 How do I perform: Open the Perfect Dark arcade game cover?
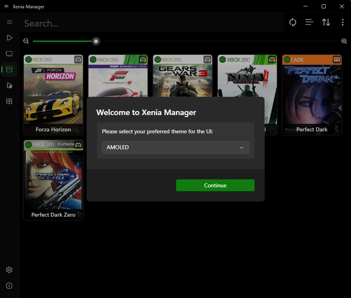click(x=312, y=95)
